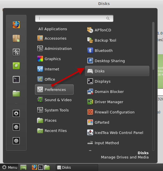Viewport: 163px width, 171px height.
Task: Choose the Sound & Video category
Action: coord(54,100)
